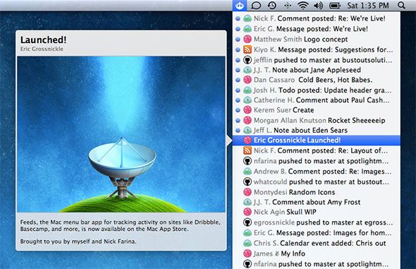This screenshot has height=269, width=416.
Task: Select Matthew Smith Logo concept item
Action: 317,39
